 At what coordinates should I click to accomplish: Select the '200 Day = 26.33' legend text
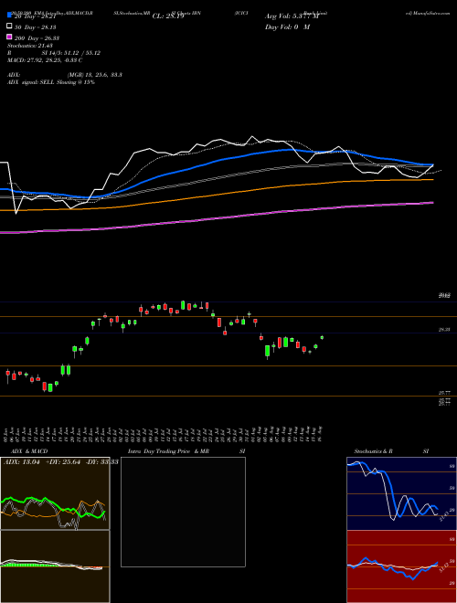coord(37,38)
